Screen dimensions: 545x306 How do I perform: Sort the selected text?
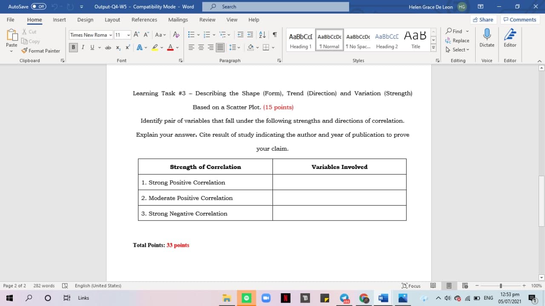tap(261, 34)
